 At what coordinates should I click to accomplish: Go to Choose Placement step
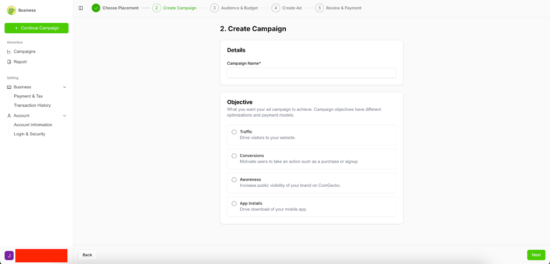coord(120,8)
